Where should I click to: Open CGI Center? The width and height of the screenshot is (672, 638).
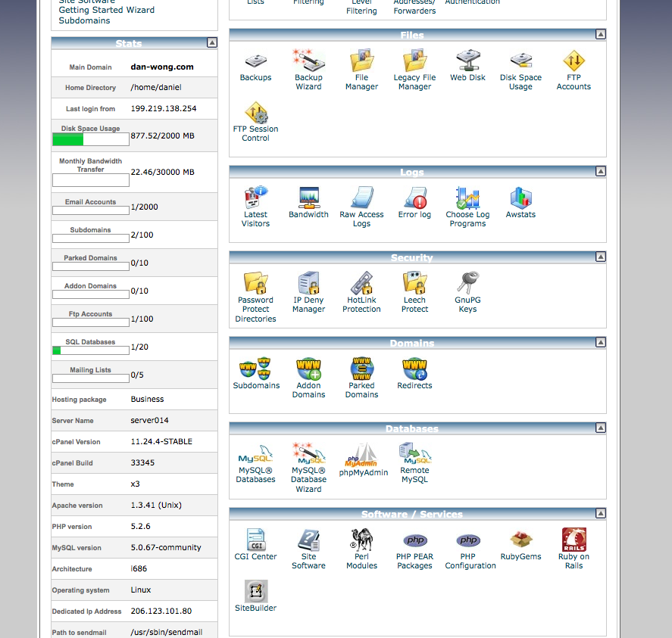tap(255, 540)
